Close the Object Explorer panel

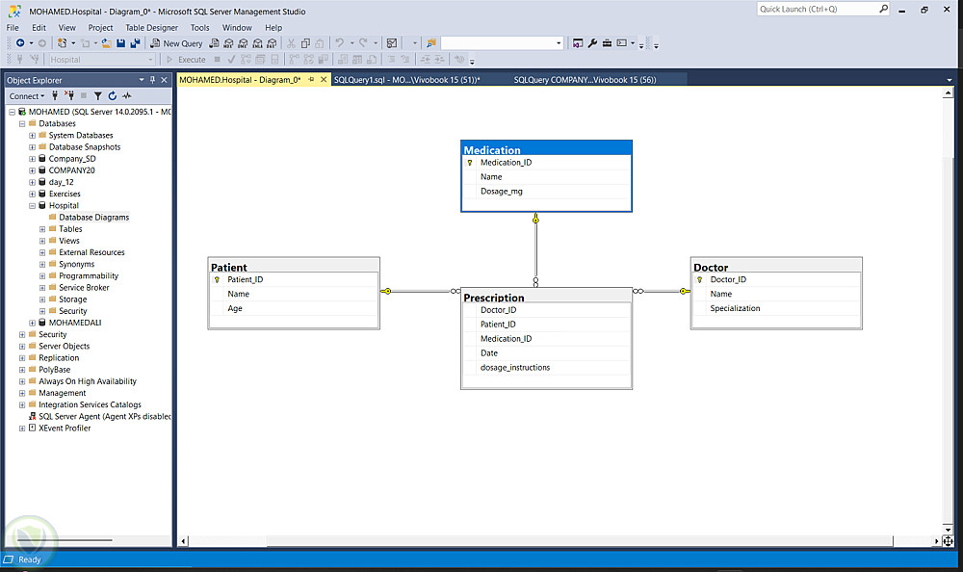tap(164, 80)
